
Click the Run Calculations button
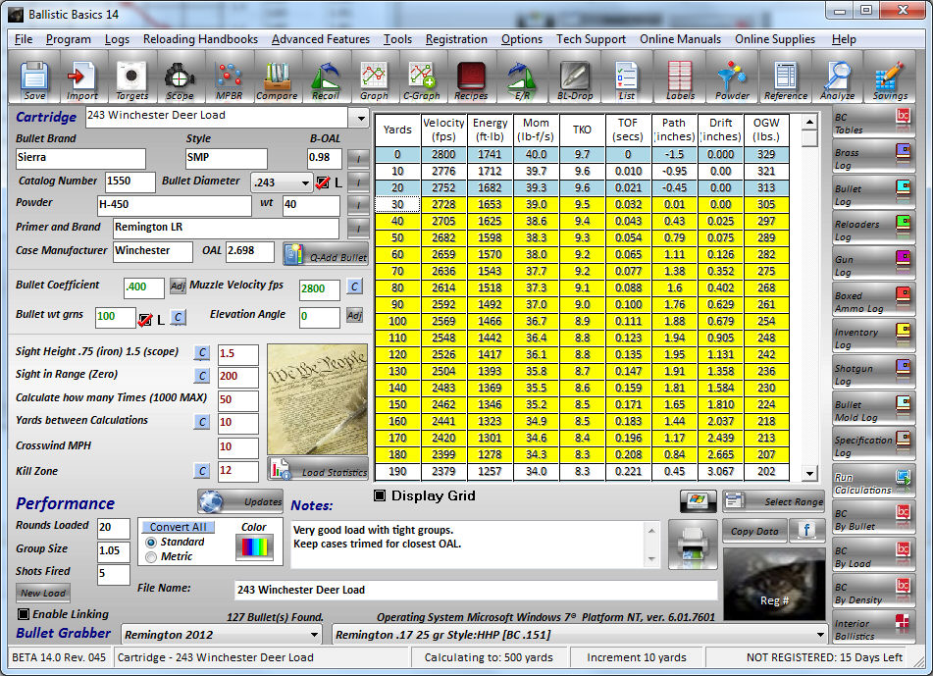click(x=872, y=483)
